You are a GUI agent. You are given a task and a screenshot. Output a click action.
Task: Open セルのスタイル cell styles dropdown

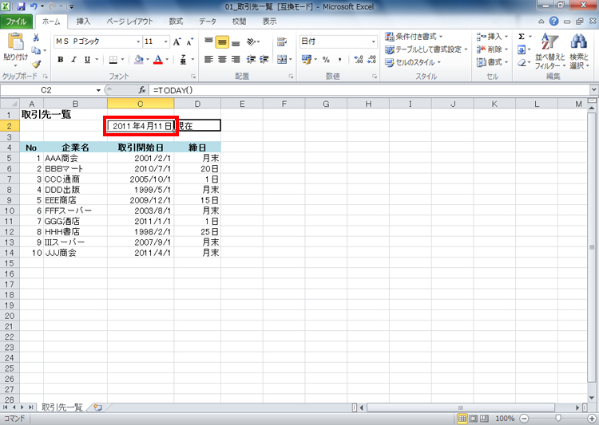(x=413, y=62)
